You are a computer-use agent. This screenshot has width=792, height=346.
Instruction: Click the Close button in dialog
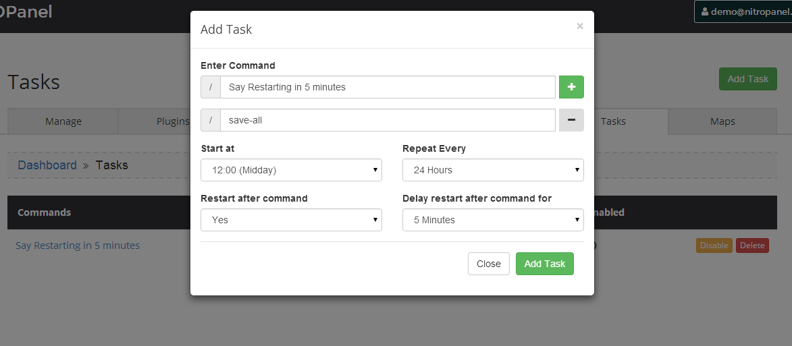pyautogui.click(x=488, y=264)
